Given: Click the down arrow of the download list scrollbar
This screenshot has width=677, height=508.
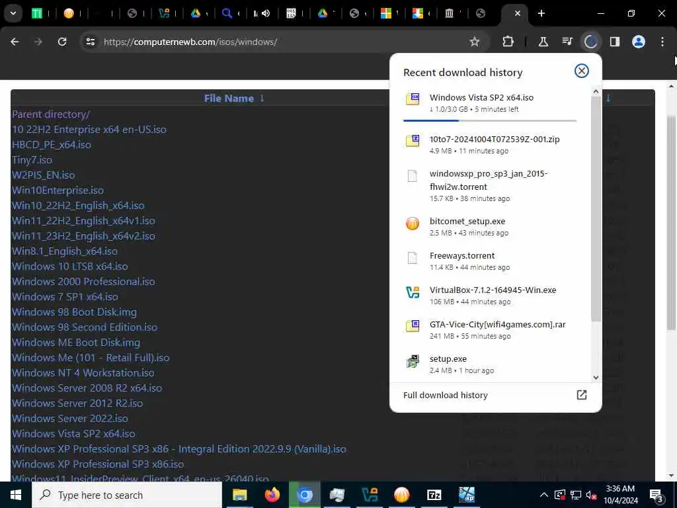Looking at the screenshot, I should click(x=596, y=377).
